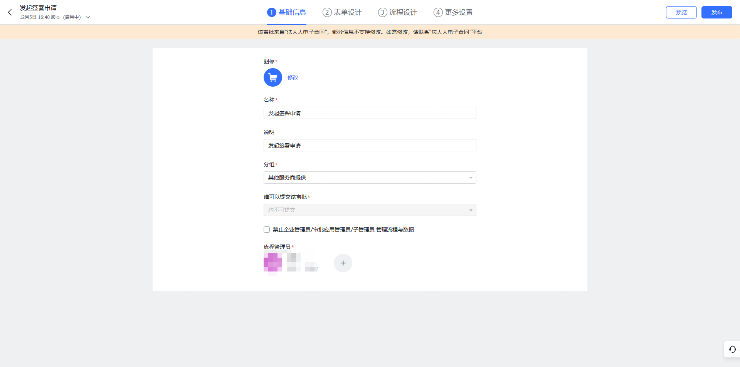Open the support headset icon

point(732,349)
